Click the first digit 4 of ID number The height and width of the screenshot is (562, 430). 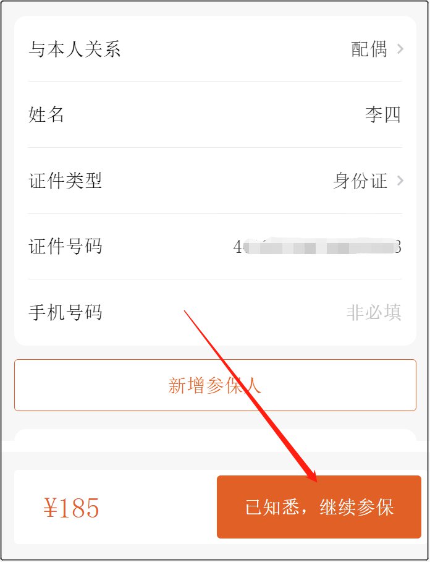click(237, 247)
